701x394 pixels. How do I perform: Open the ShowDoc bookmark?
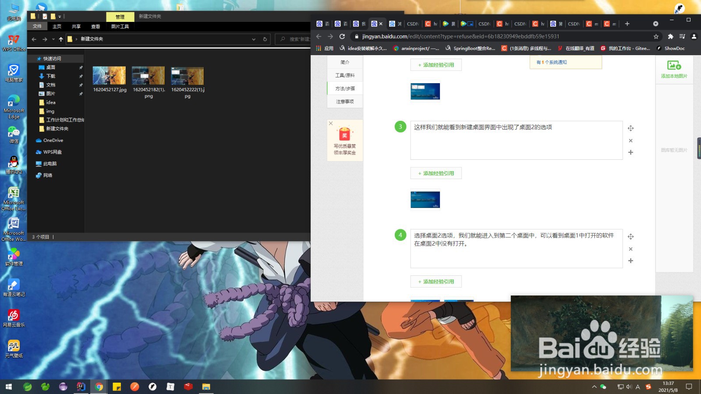tap(671, 48)
